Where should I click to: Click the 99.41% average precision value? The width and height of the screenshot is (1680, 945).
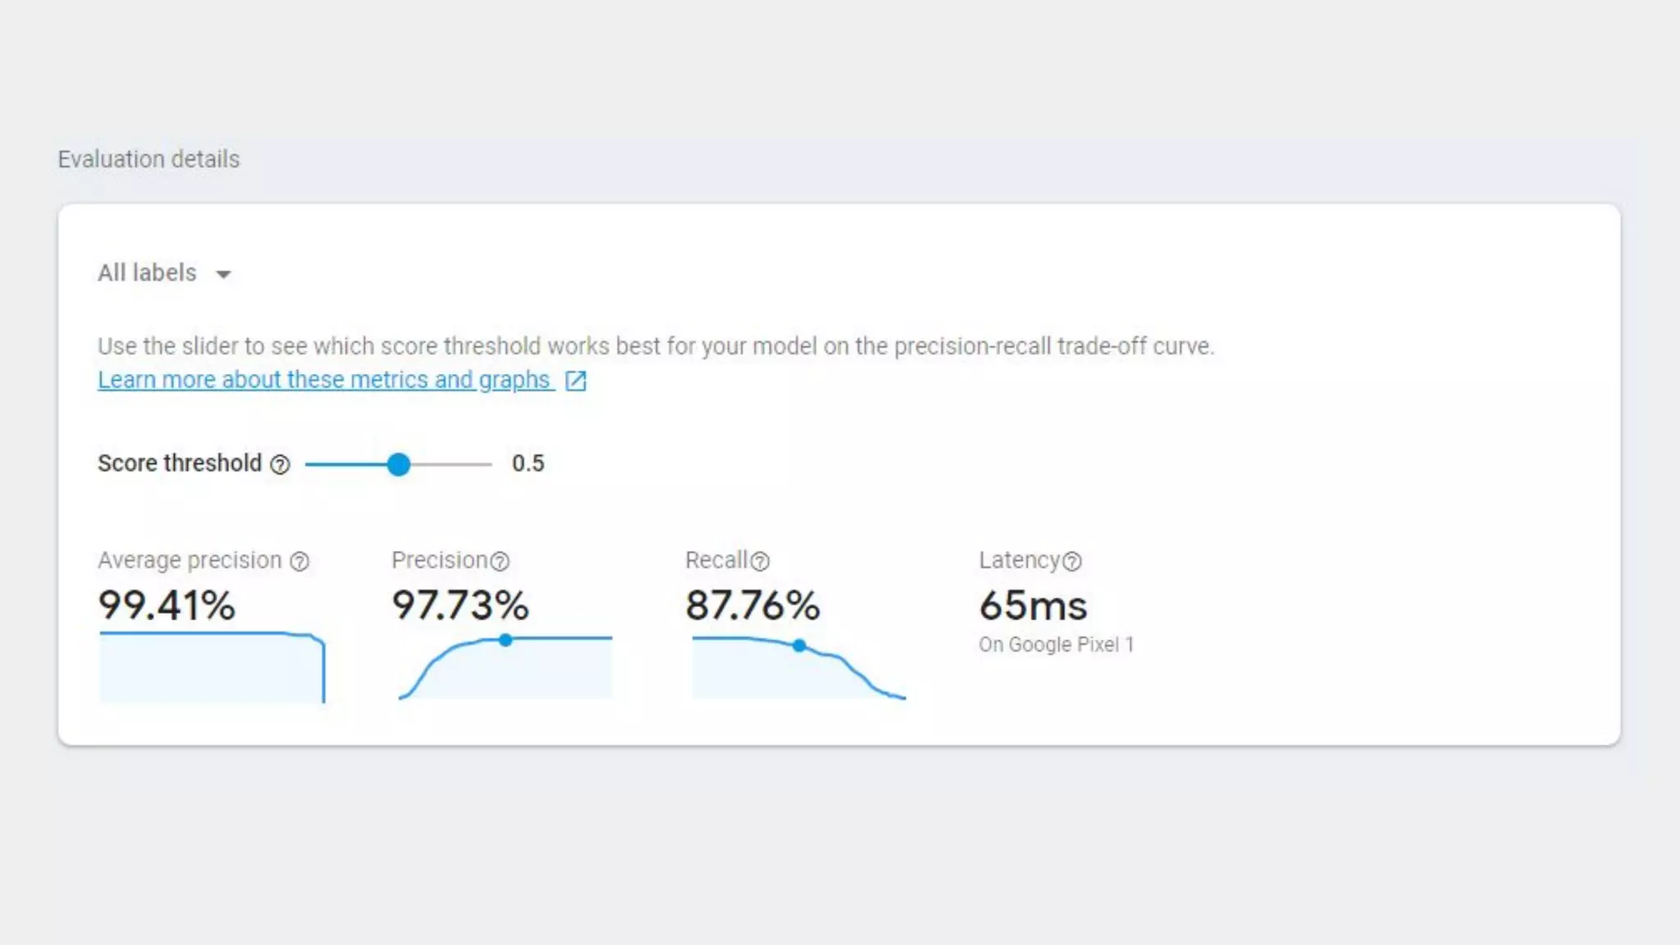[x=167, y=605]
